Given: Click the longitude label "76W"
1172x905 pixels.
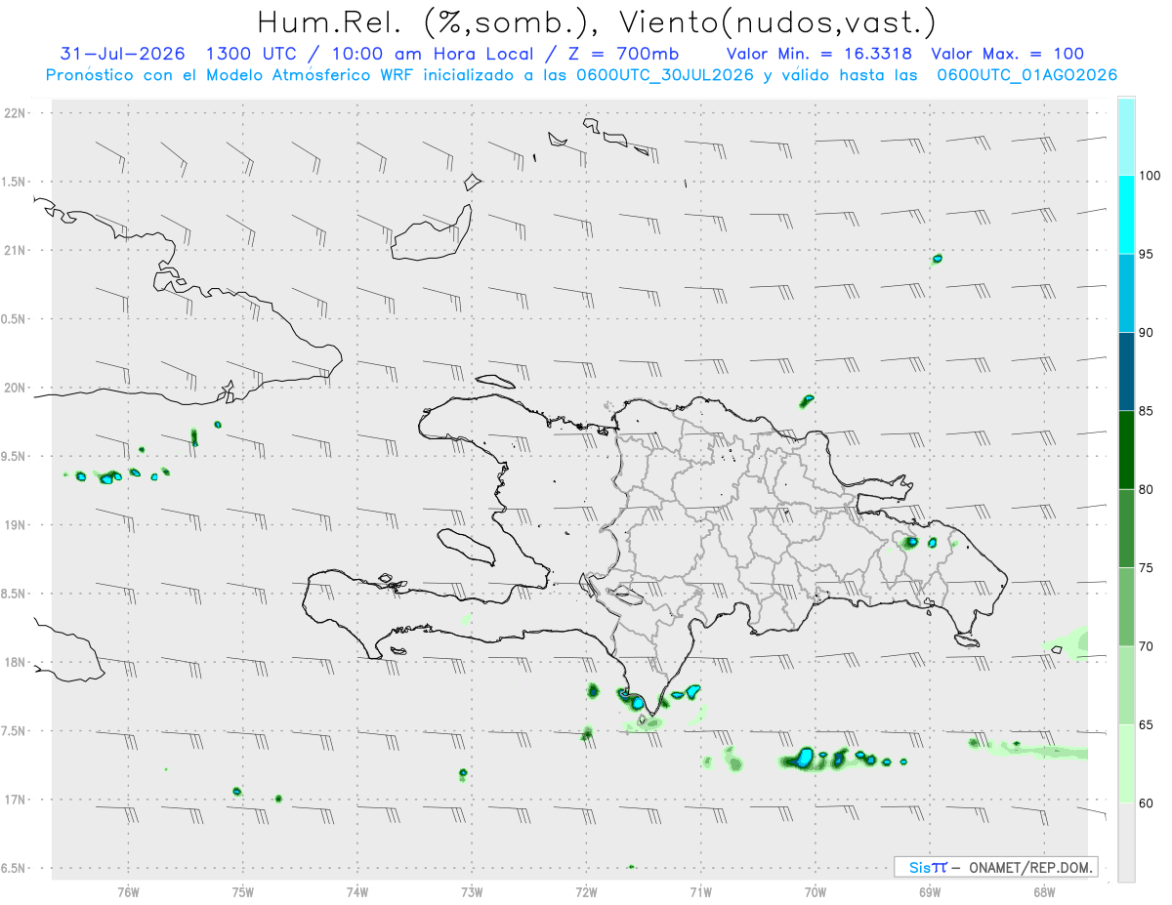Looking at the screenshot, I should tap(128, 892).
